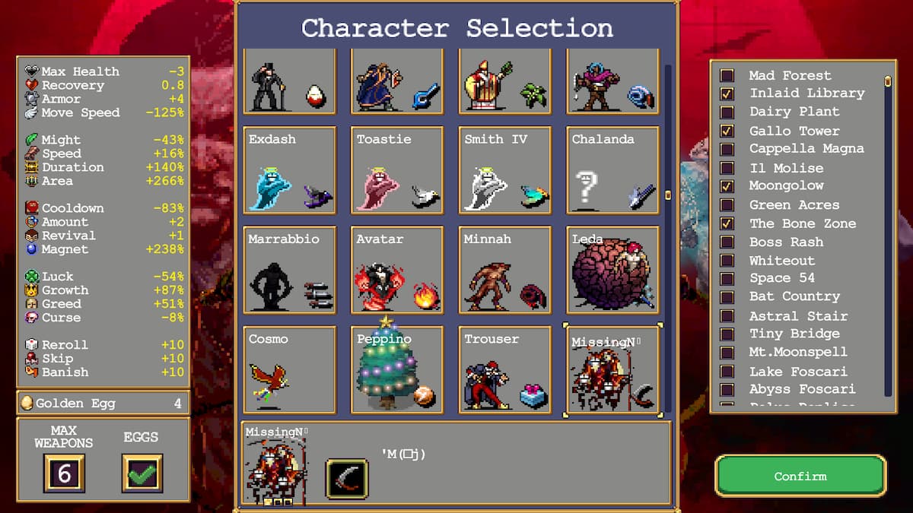Click the character grid scrollbar handle
Image resolution: width=913 pixels, height=513 pixels.
click(668, 195)
